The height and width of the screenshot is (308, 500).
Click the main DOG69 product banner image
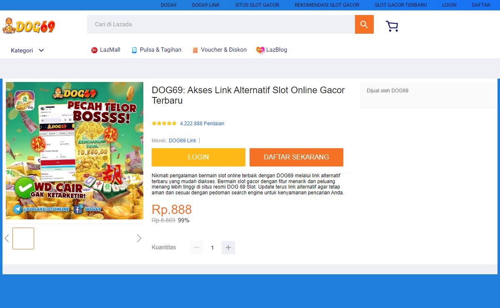point(75,151)
